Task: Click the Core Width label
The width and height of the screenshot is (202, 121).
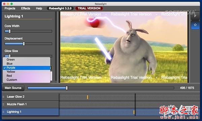Action: click(12, 26)
